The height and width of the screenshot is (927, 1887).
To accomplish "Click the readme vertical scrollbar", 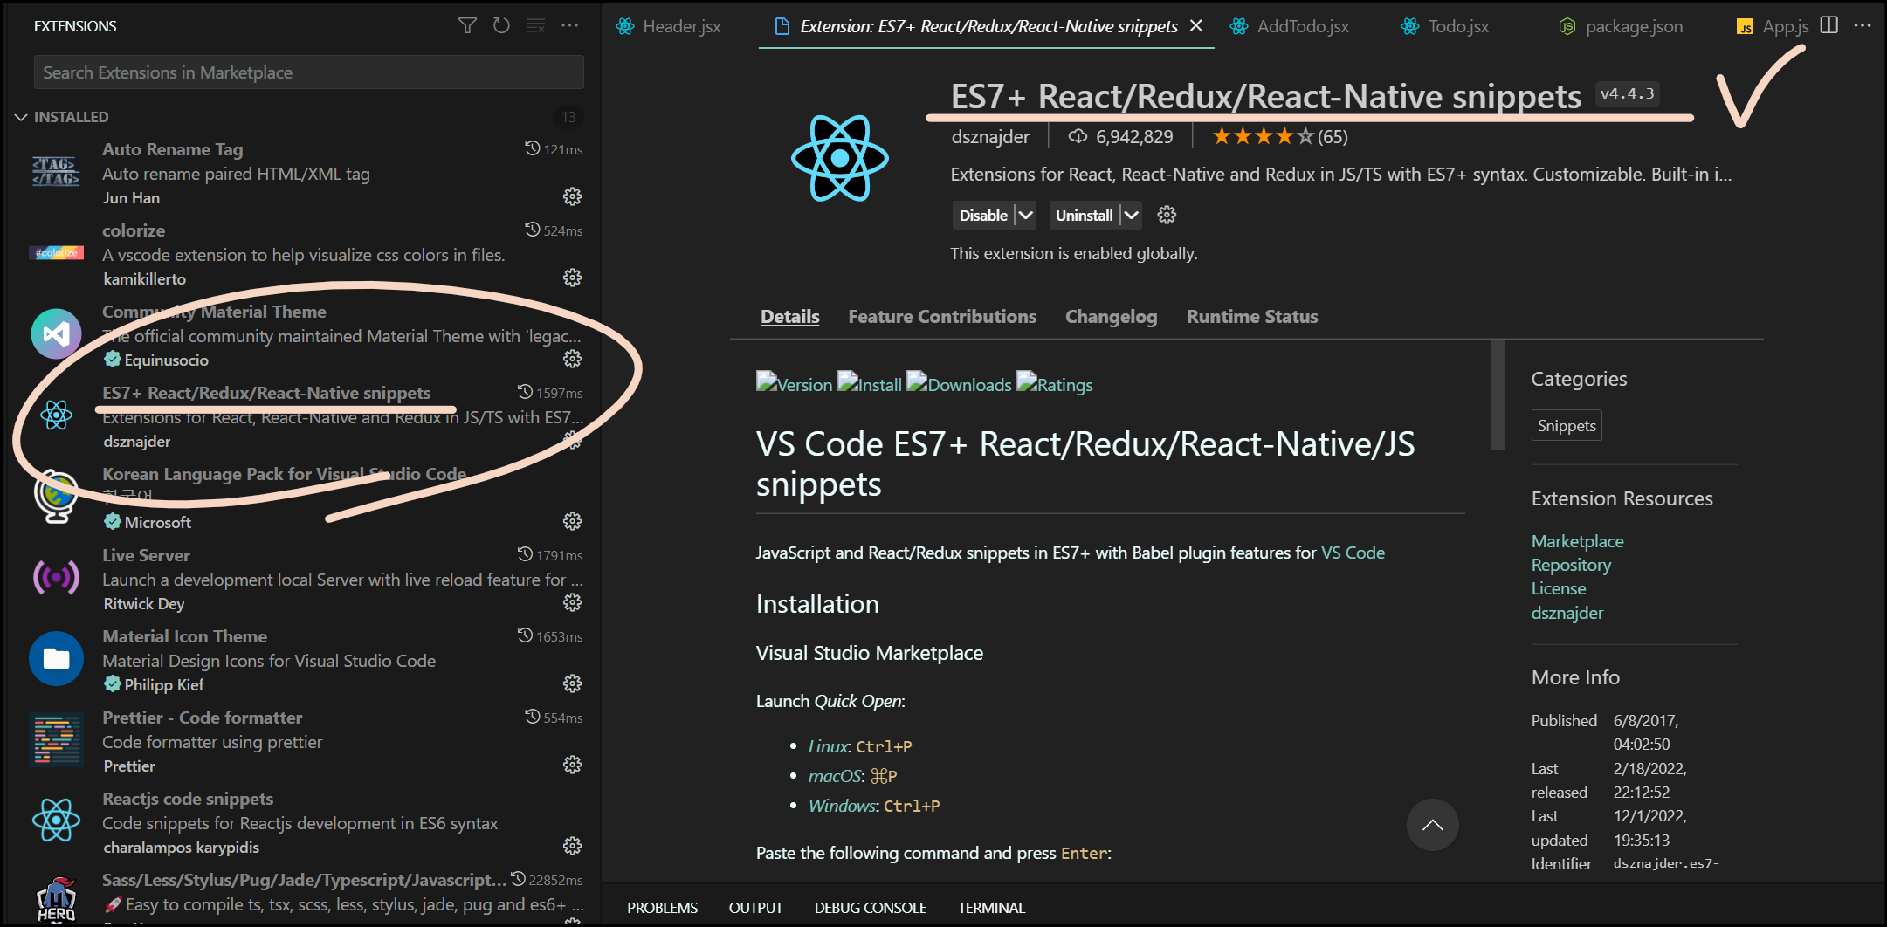I will 1498,395.
